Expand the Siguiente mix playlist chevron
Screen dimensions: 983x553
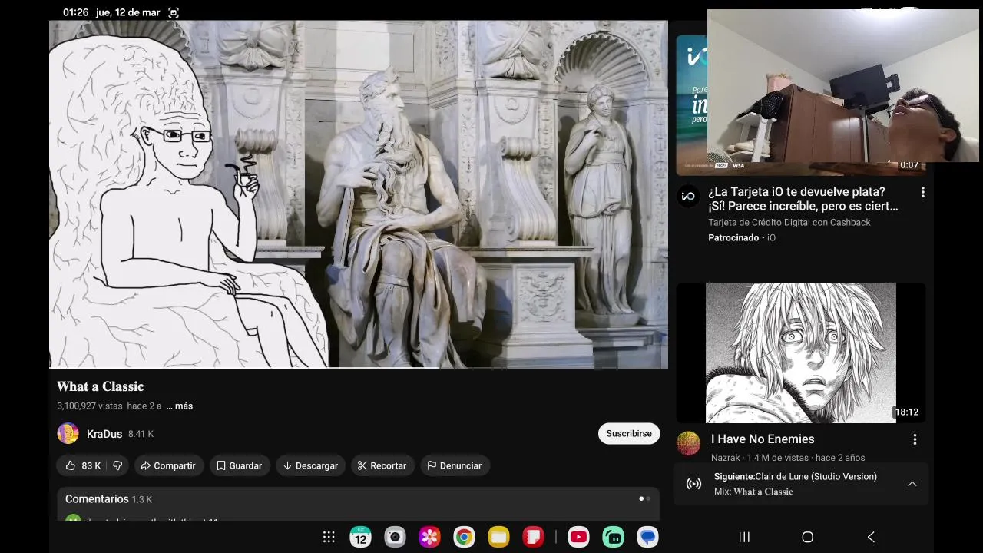(x=912, y=484)
